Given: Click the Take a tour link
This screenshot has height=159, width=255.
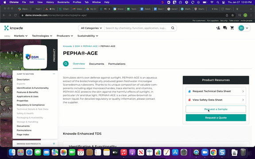Looking at the screenshot, I should [234, 21].
